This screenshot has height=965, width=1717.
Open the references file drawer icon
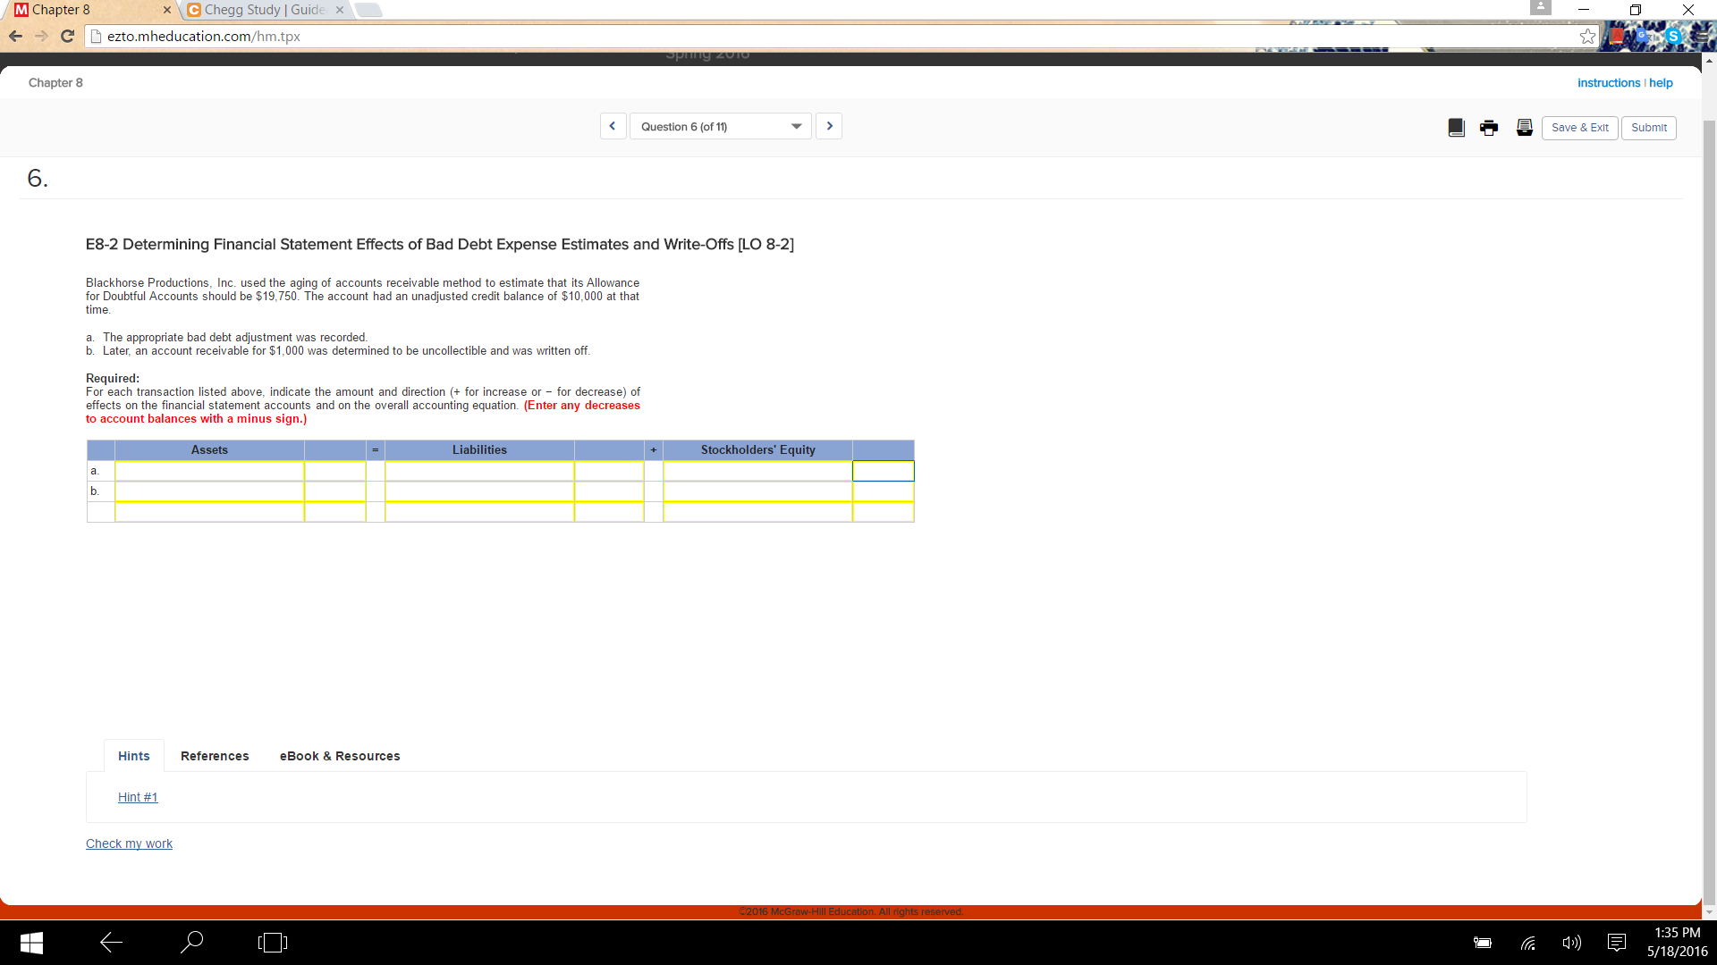point(1525,128)
